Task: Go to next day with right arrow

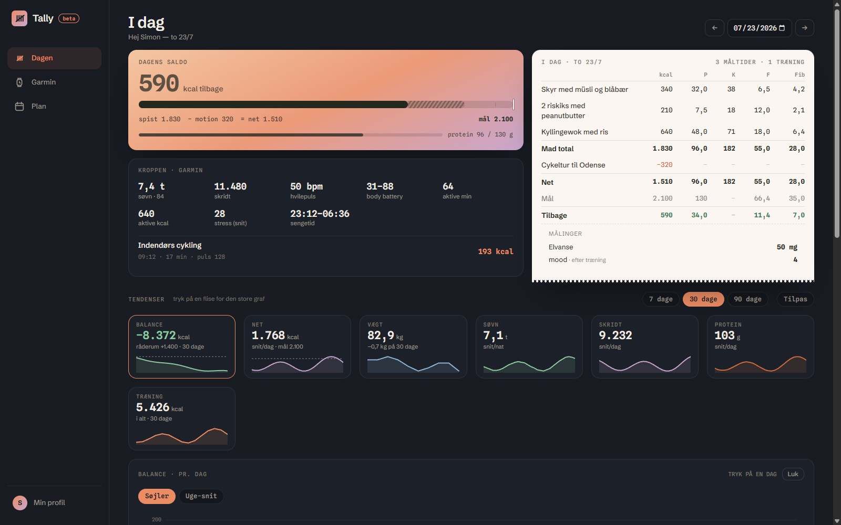Action: [804, 28]
